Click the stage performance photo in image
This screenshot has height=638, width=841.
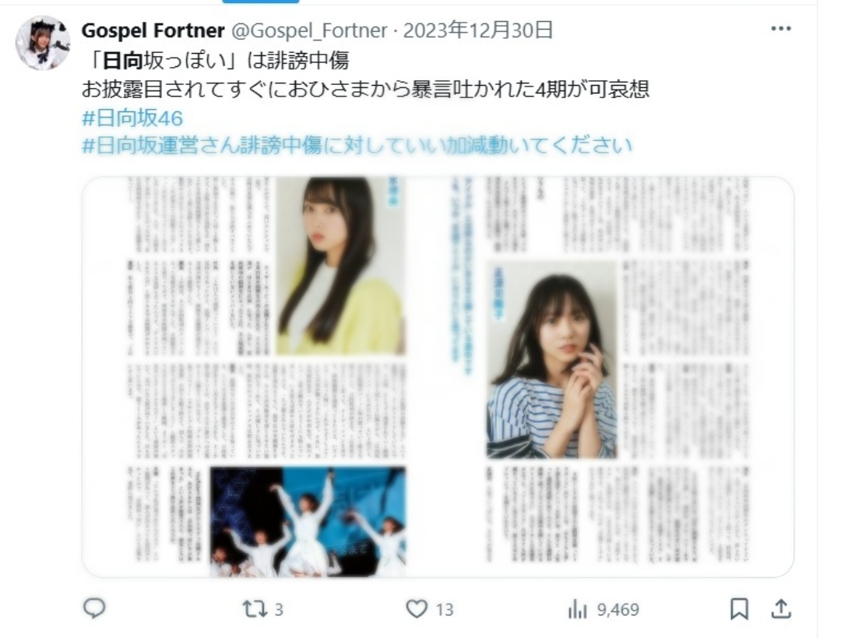(308, 522)
